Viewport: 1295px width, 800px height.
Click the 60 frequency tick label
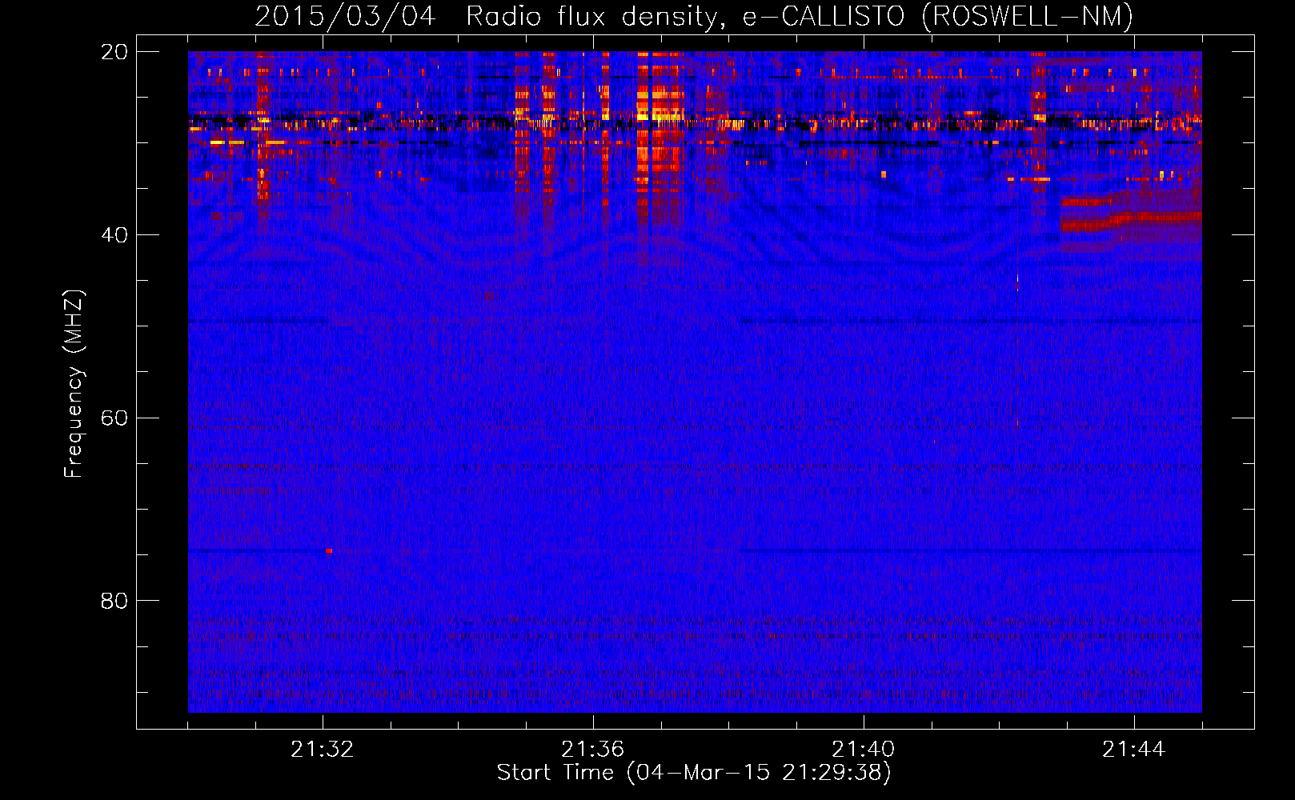tap(114, 418)
